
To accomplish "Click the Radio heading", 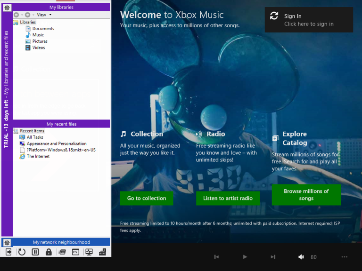I will [215, 134].
